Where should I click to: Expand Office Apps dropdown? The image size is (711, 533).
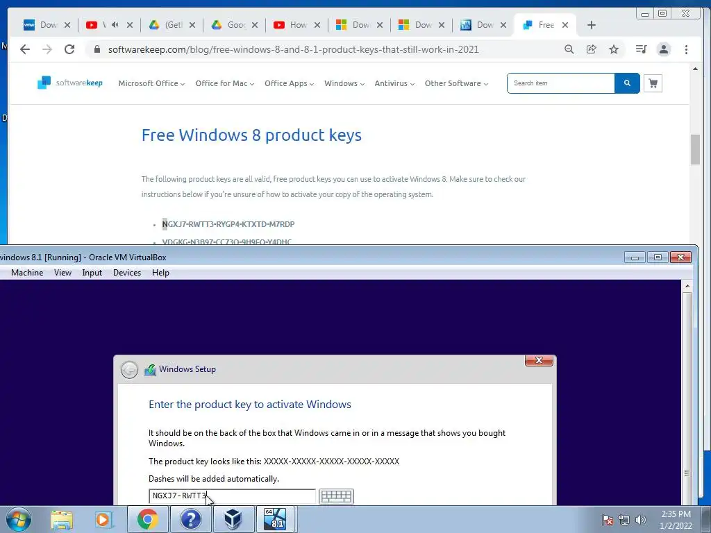[289, 83]
